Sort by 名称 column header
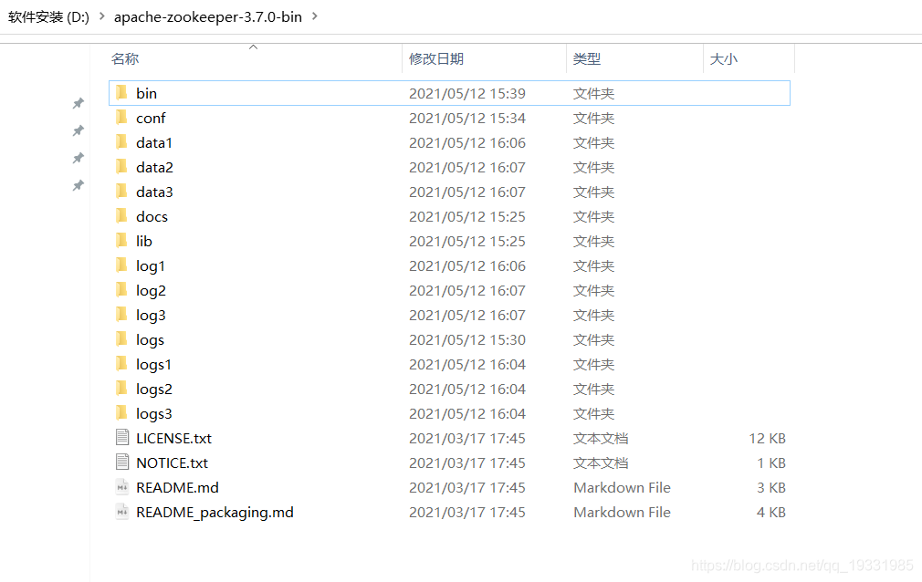The image size is (922, 582). point(125,58)
